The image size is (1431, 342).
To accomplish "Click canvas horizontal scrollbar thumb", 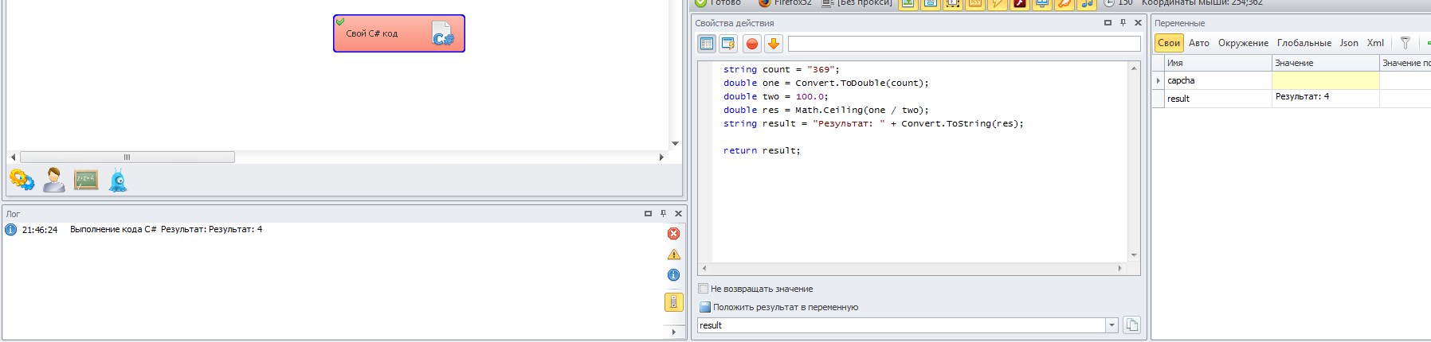I will tap(127, 157).
